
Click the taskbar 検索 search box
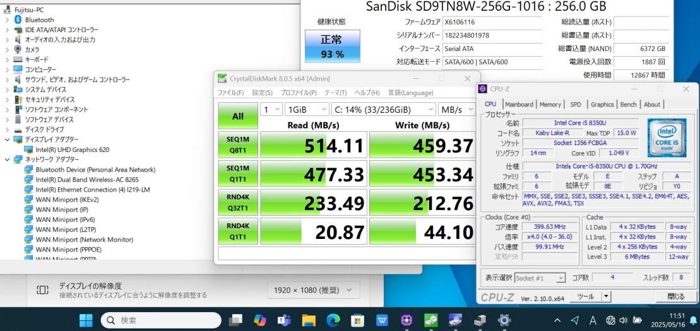tap(161, 320)
